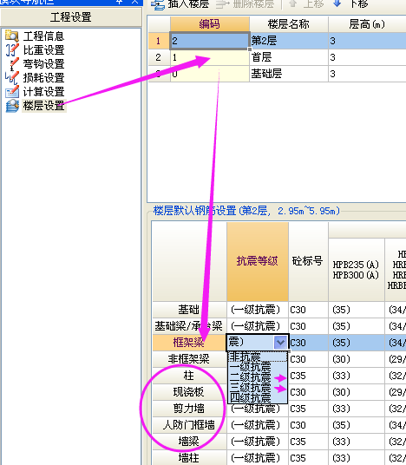Select the 比重设置 icon
406x465 pixels.
(x=12, y=49)
